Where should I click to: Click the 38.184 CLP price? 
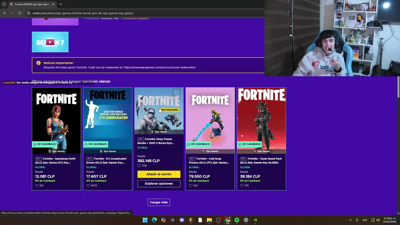point(250,177)
